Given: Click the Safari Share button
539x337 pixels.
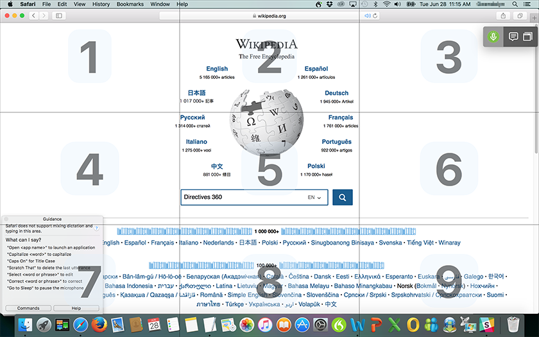Looking at the screenshot, I should tap(503, 16).
